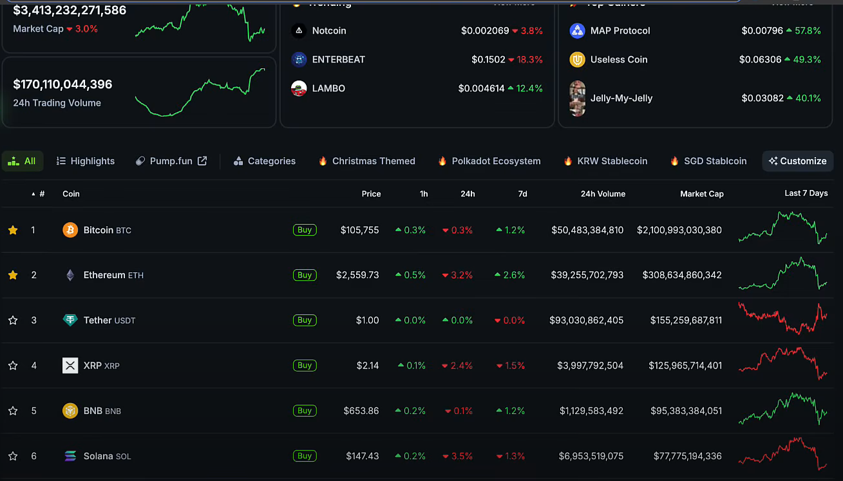843x481 pixels.
Task: Unfavorite Bitcoin using its star
Action: click(x=13, y=230)
